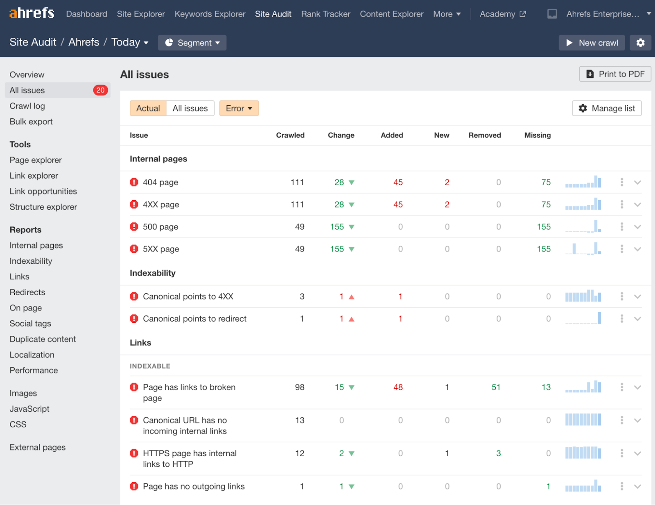Open the Error filter dropdown
Screen dimensions: 655x505
(x=239, y=109)
